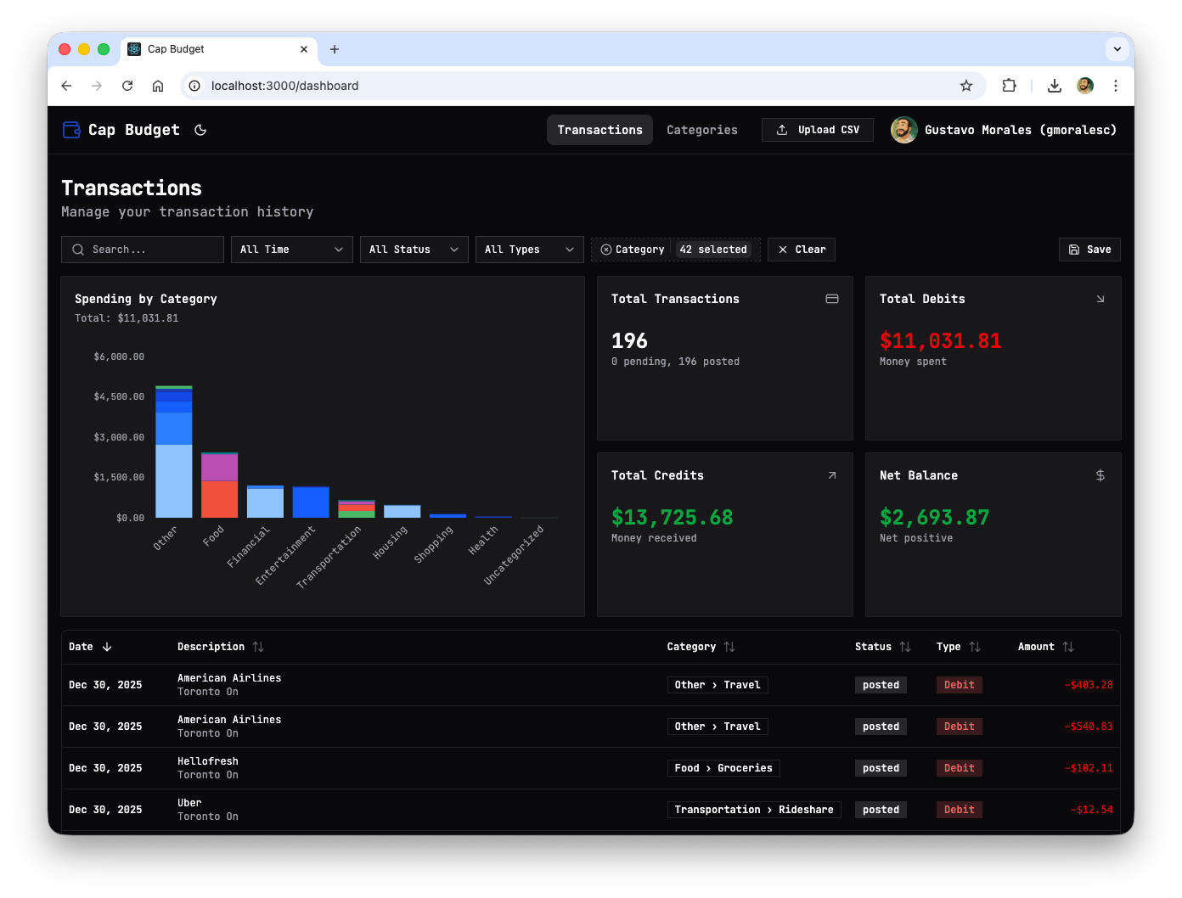Open the All Time dropdown
This screenshot has width=1182, height=898.
291,250
